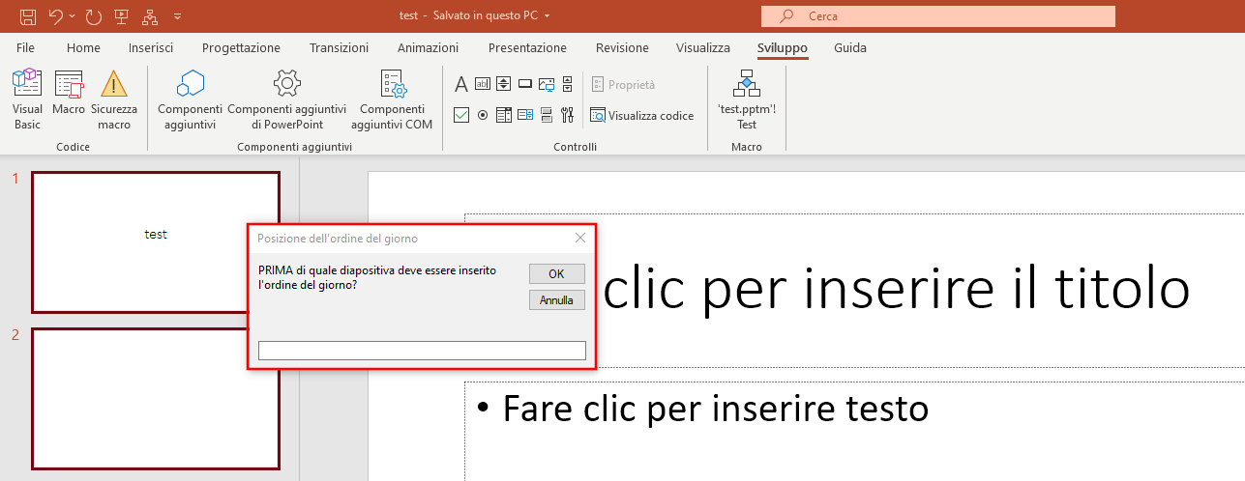Undo the last action
This screenshot has width=1245, height=481.
click(x=56, y=15)
